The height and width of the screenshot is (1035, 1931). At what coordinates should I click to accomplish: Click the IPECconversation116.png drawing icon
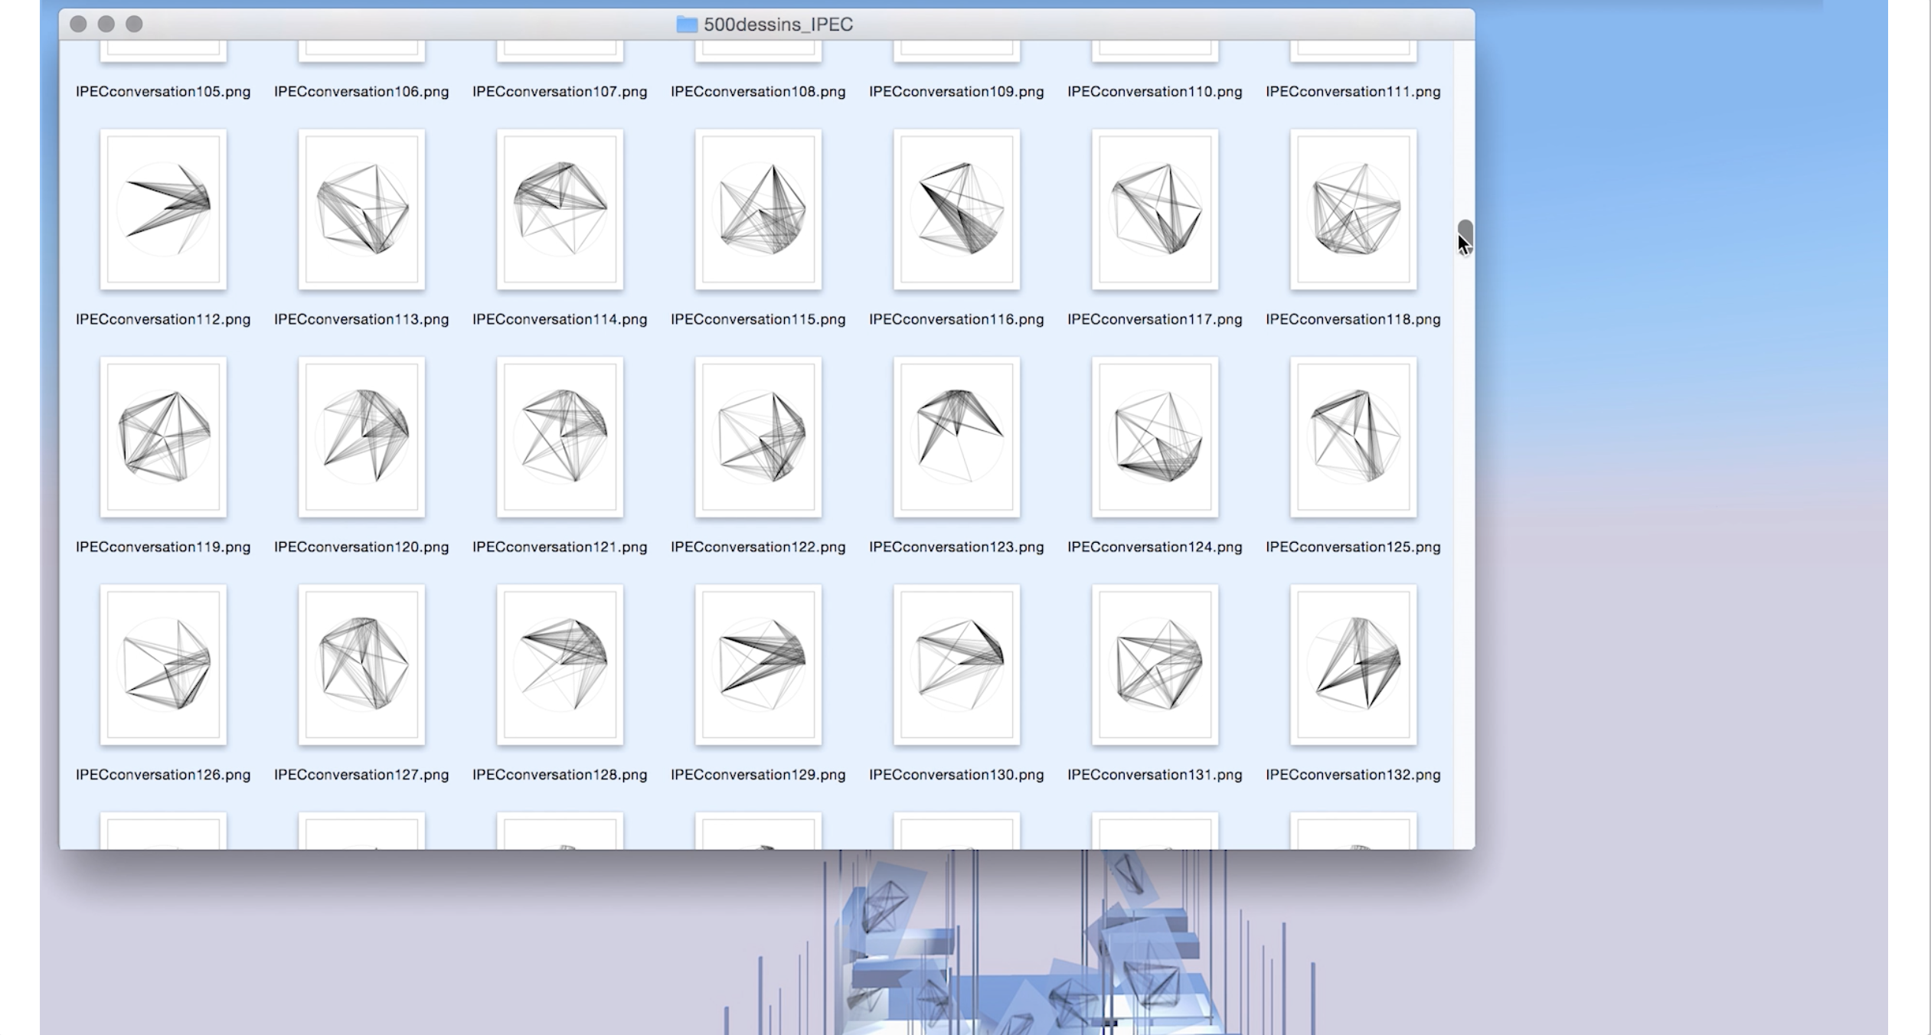coord(956,209)
